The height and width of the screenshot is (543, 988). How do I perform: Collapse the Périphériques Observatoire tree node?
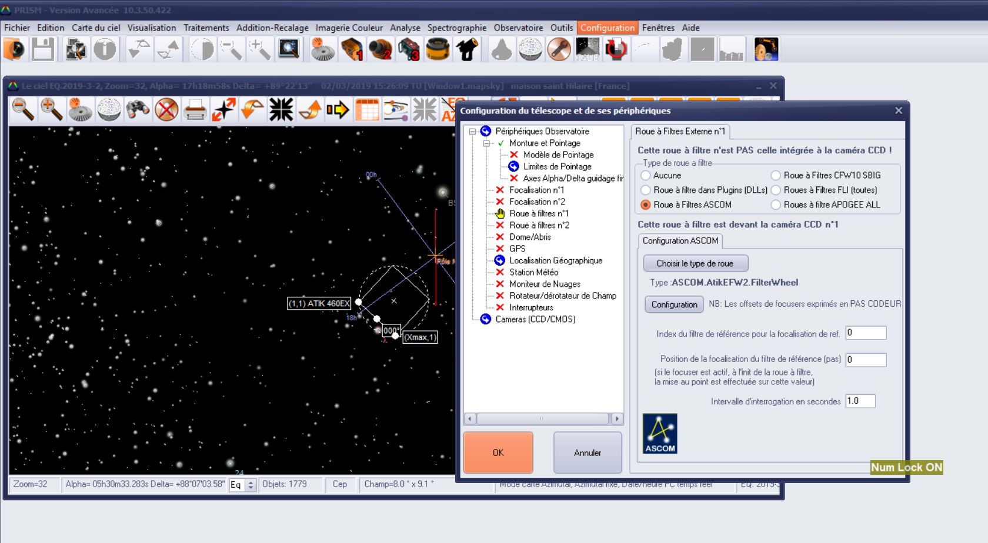pos(472,132)
